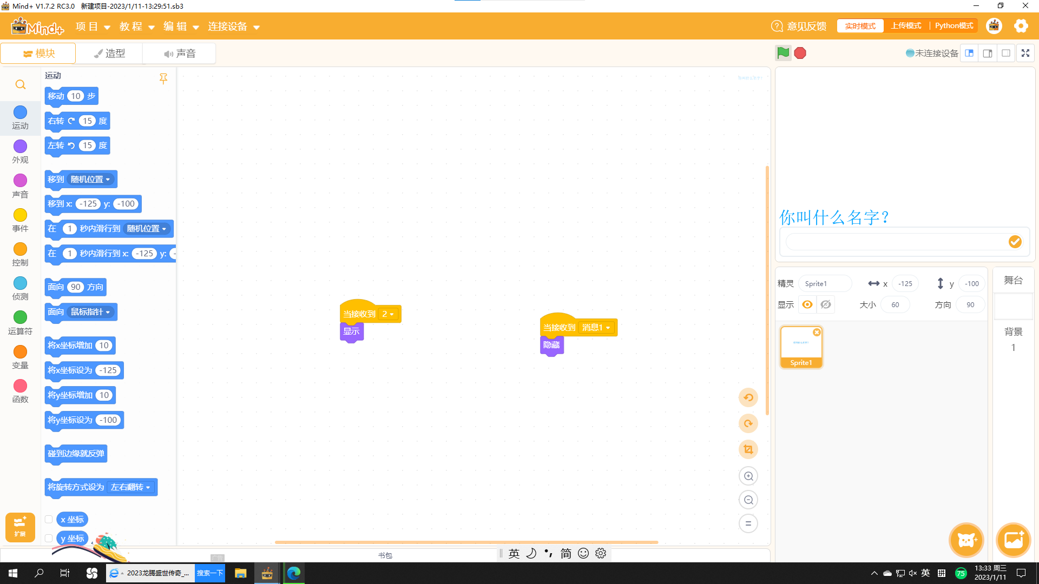Click the zoom out magnifier icon
The width and height of the screenshot is (1039, 584).
(748, 500)
